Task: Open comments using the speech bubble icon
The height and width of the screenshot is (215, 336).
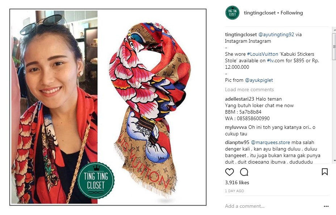Action: point(244,172)
